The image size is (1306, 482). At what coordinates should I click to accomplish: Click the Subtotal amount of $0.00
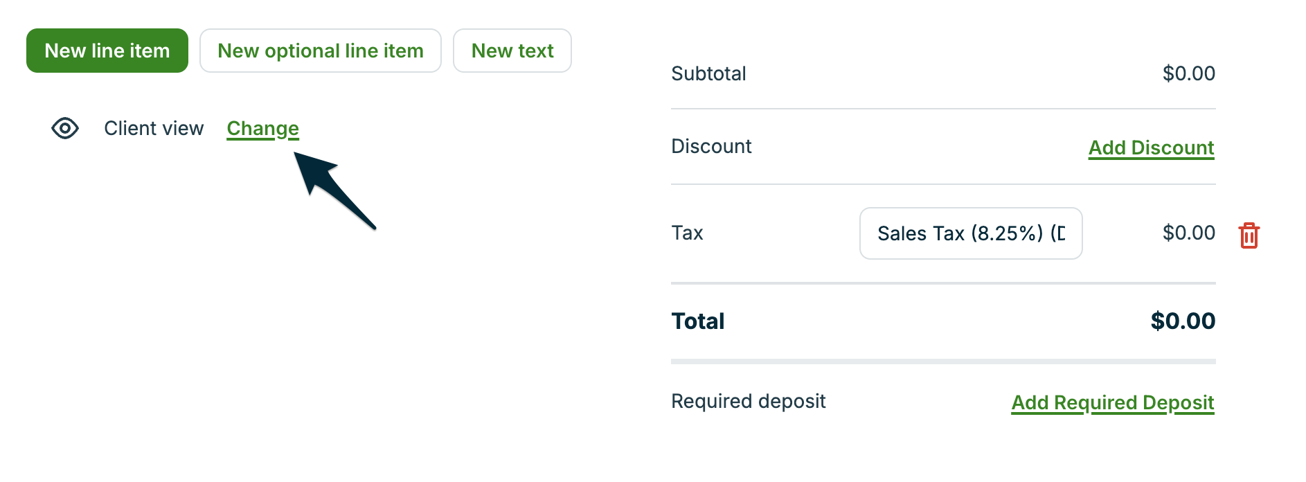click(1188, 73)
